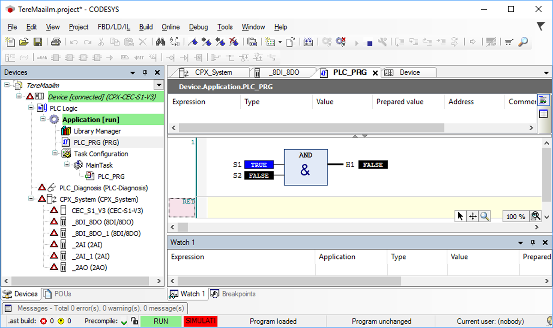Open the Online menu

170,27
